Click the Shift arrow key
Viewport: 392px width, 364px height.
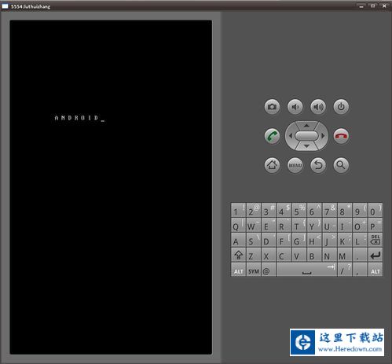pos(238,255)
